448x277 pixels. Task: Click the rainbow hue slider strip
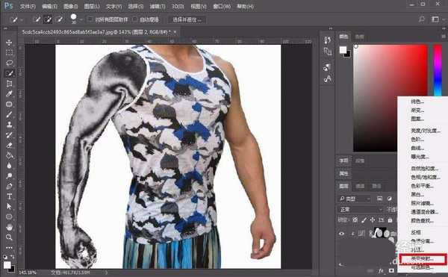click(x=438, y=70)
